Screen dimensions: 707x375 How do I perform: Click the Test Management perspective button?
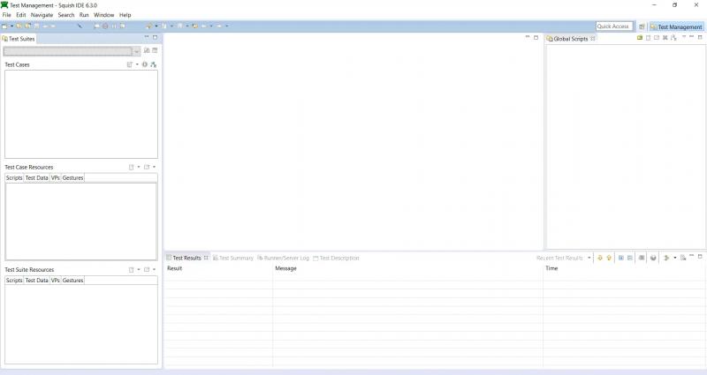tap(676, 26)
